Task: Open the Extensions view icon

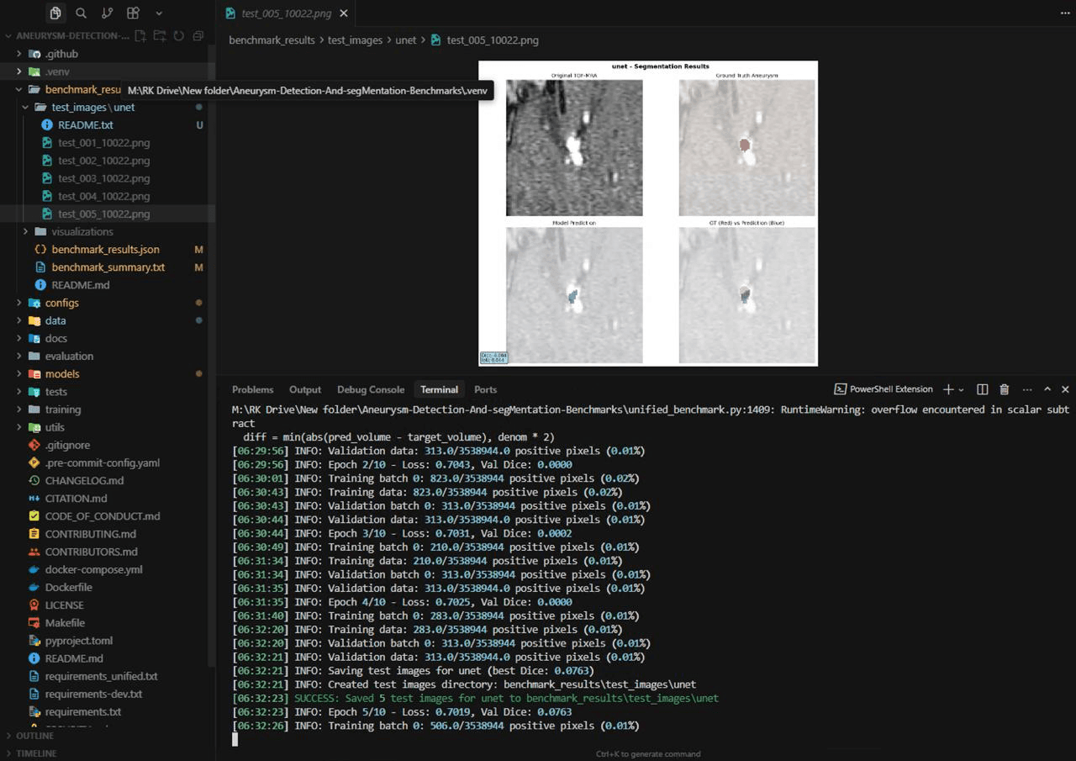Action: tap(133, 13)
